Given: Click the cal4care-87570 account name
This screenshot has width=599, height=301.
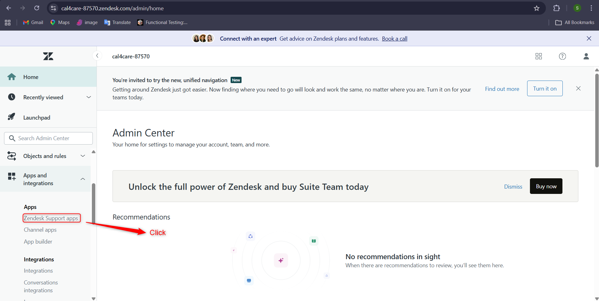Looking at the screenshot, I should tap(131, 56).
